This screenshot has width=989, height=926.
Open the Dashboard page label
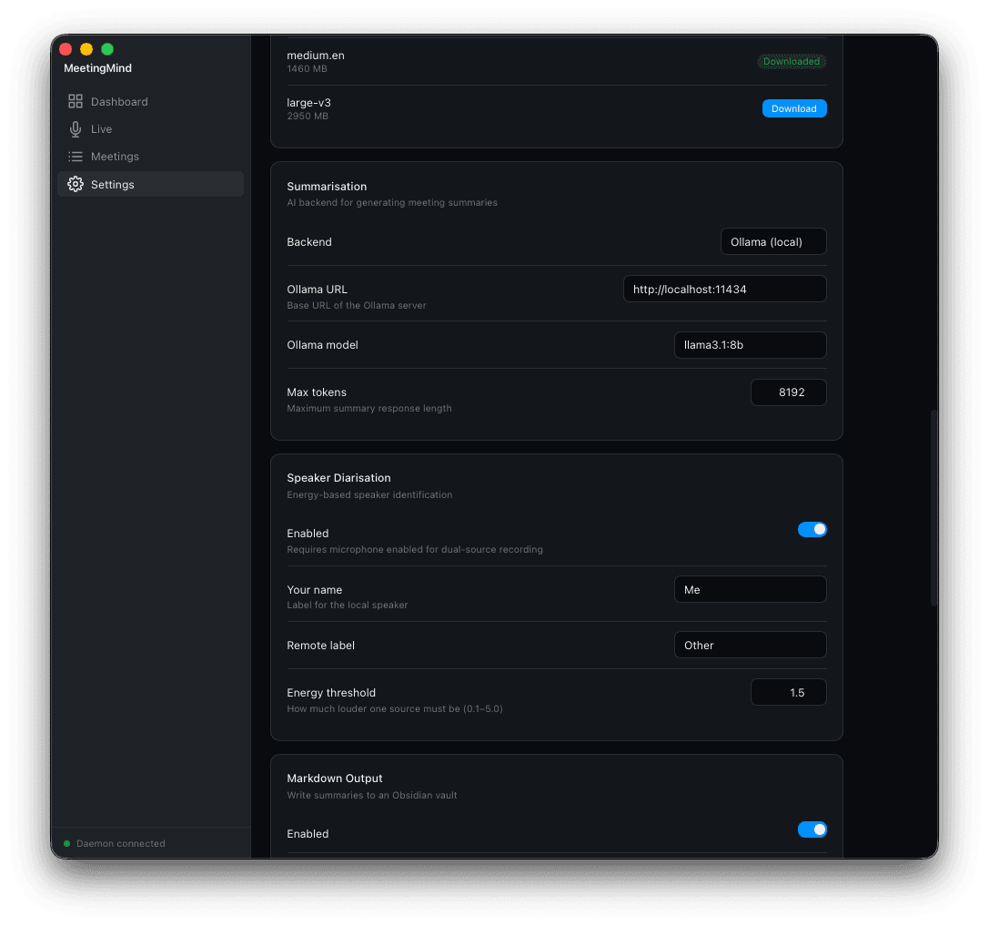pyautogui.click(x=119, y=102)
